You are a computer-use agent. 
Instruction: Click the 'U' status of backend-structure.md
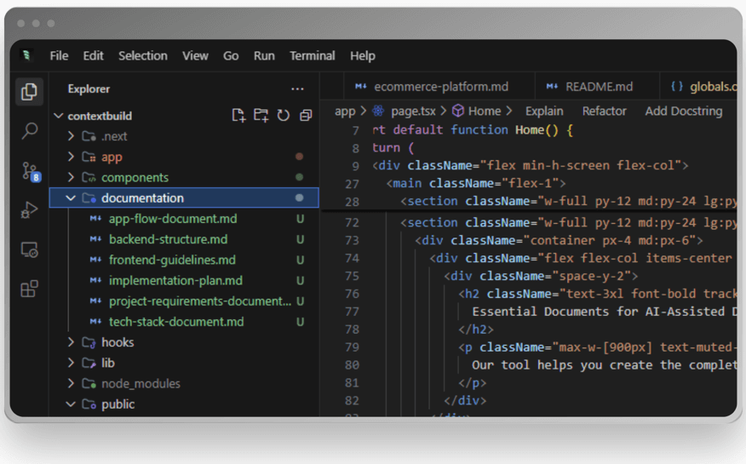pos(301,239)
